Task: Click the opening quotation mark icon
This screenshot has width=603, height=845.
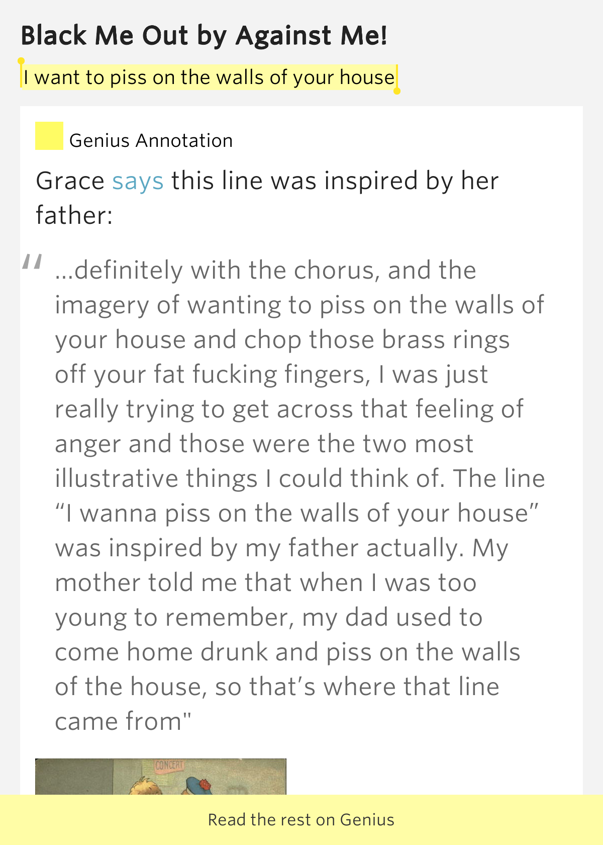Action: tap(32, 263)
